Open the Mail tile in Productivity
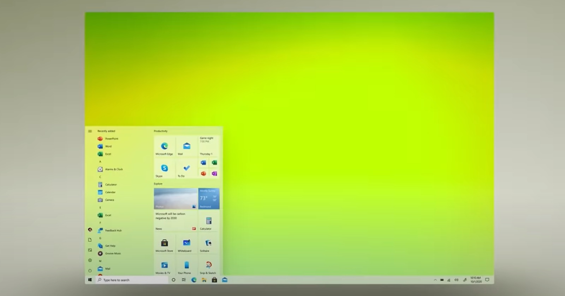Screen dimensions: 565x296 [186, 147]
